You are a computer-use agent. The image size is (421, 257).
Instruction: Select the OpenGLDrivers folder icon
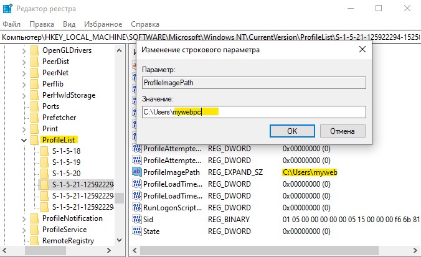tap(35, 50)
